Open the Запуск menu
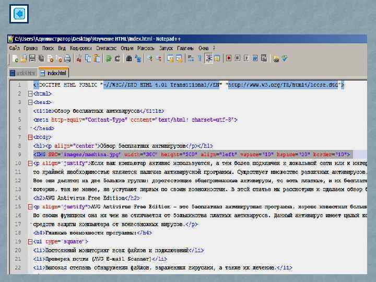 pyautogui.click(x=166, y=48)
